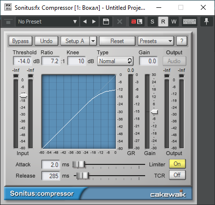Image resolution: width=215 pixels, height=205 pixels.
Task: Open the Presets dropdown
Action: (x=156, y=41)
